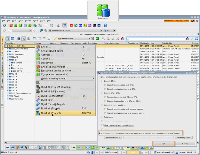Image resolution: width=200 pixels, height=155 pixels.
Task: Choose Build all (Target) menu entry
Action: (x=65, y=108)
